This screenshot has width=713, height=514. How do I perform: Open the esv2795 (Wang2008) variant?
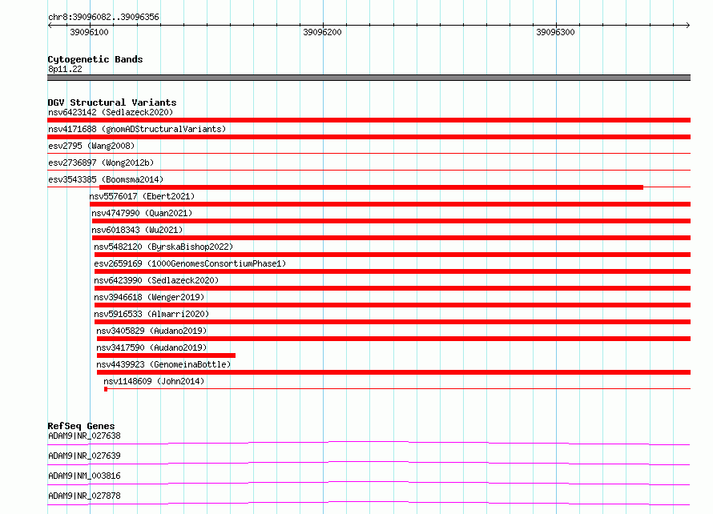pos(91,146)
